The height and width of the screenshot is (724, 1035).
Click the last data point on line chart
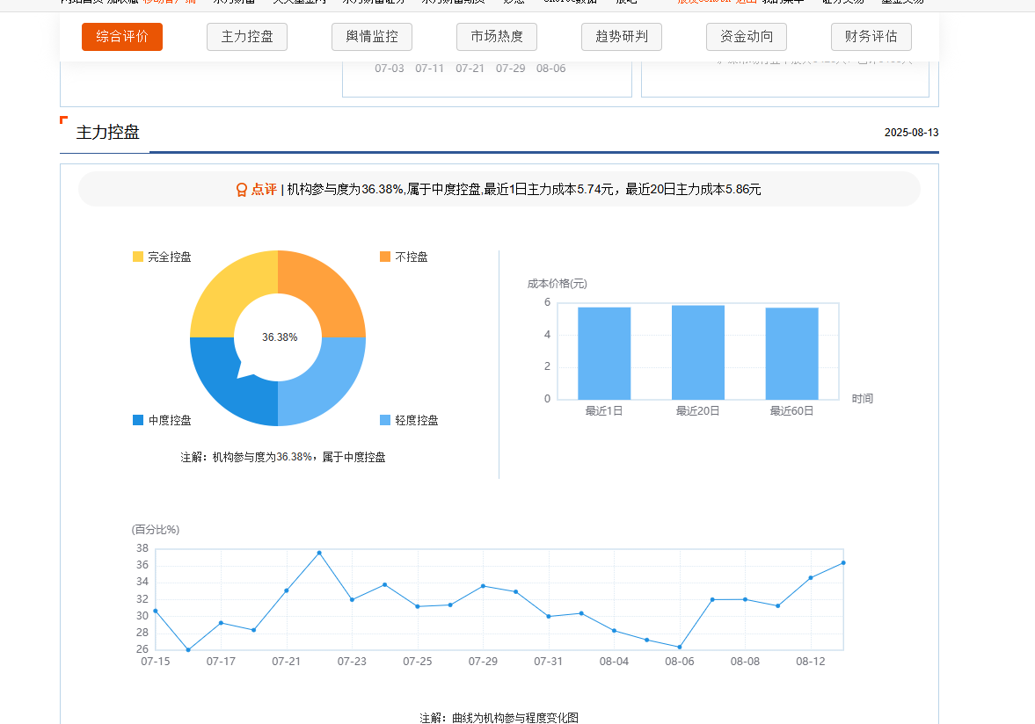(x=843, y=563)
